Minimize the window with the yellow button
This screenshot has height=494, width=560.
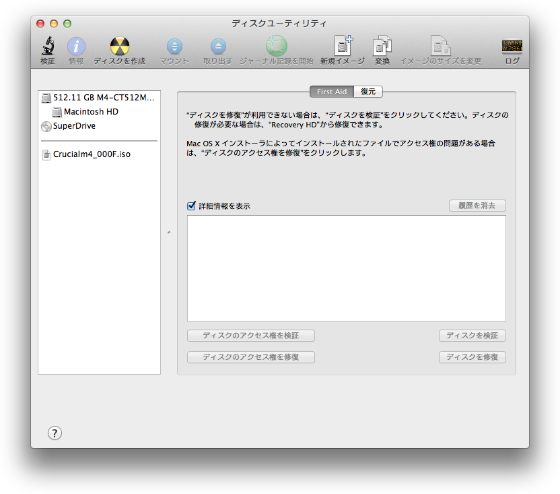point(54,24)
